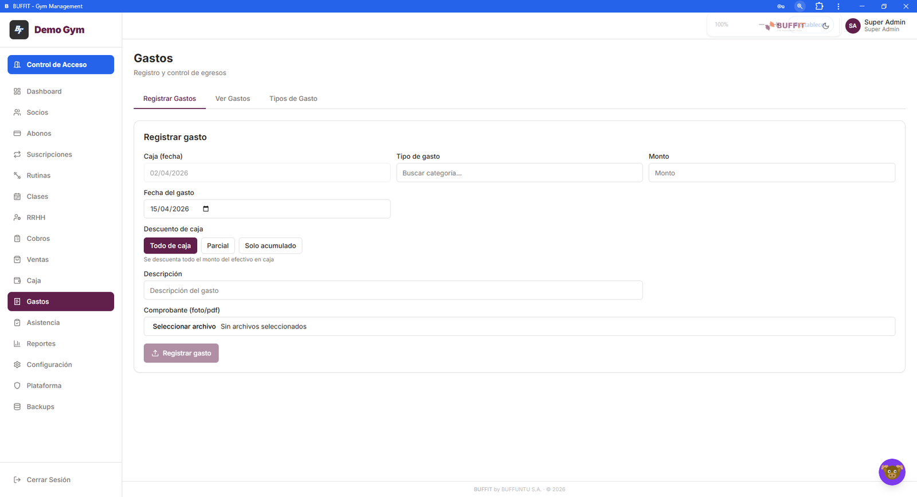Click the Super Admin user name
The height and width of the screenshot is (497, 917).
[885, 22]
